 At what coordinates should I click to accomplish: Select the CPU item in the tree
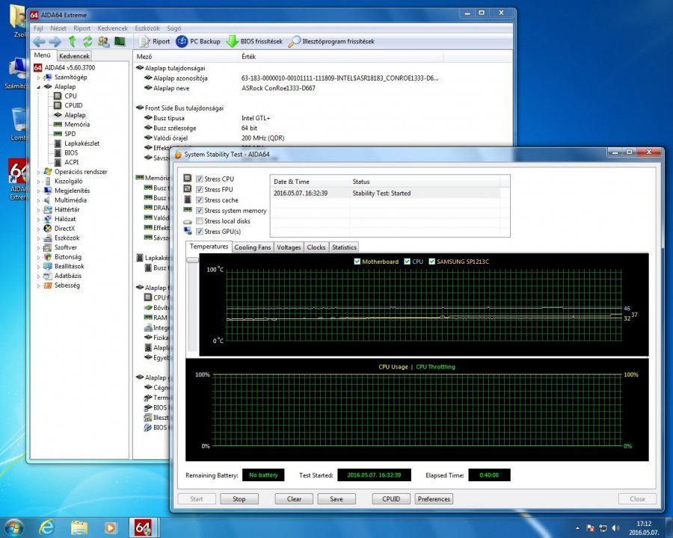pyautogui.click(x=70, y=96)
